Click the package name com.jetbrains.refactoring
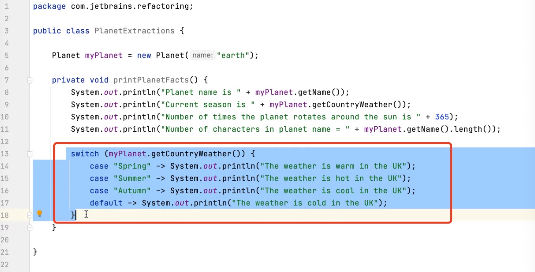The image size is (535, 272). [130, 6]
